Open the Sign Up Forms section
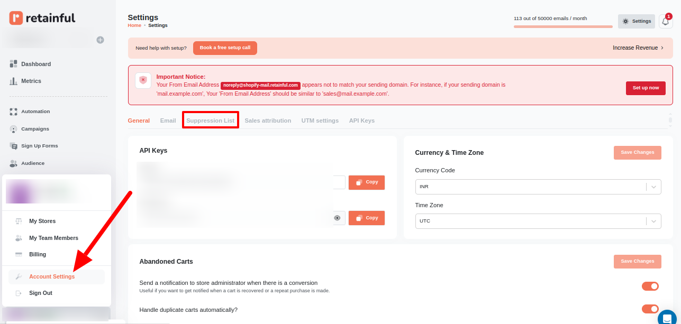 [39, 146]
